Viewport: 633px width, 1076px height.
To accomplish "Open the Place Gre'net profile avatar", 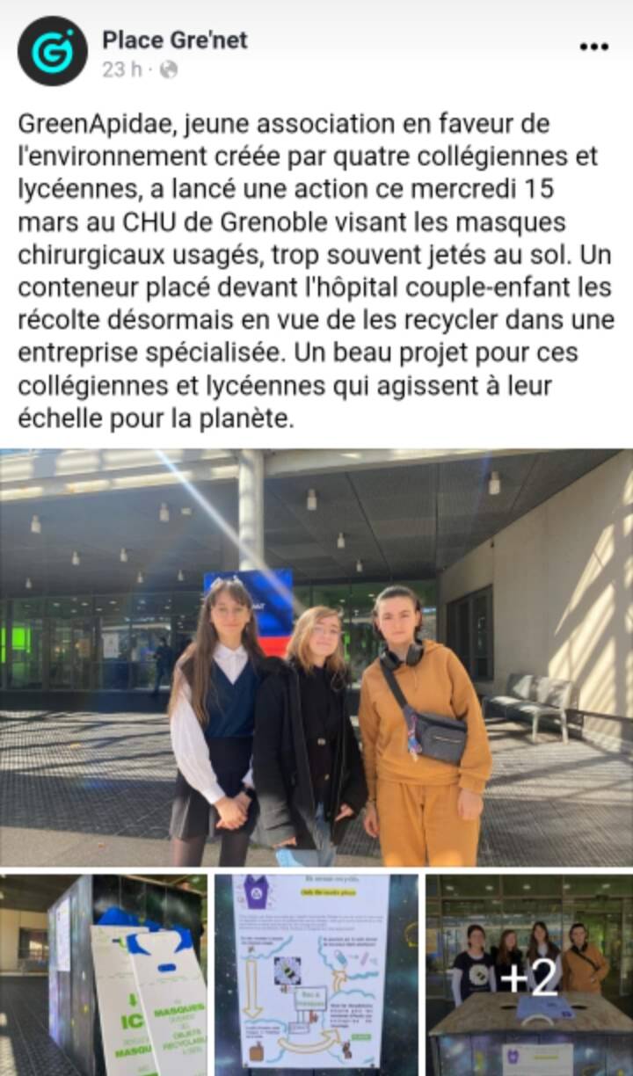I will (x=53, y=51).
